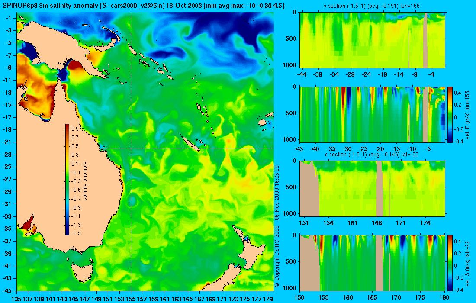Click the 's section (avg: -0.146) lat=-22' heading
Image resolution: width=476 pixels, height=303 pixels.
pyautogui.click(x=372, y=154)
